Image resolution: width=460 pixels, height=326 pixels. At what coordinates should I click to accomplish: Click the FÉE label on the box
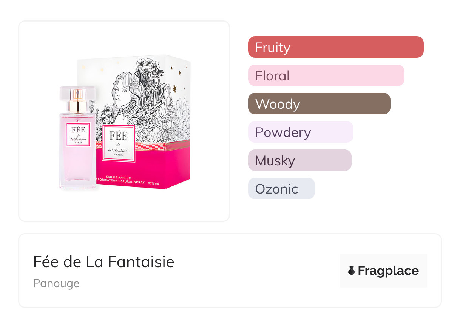[118, 143]
